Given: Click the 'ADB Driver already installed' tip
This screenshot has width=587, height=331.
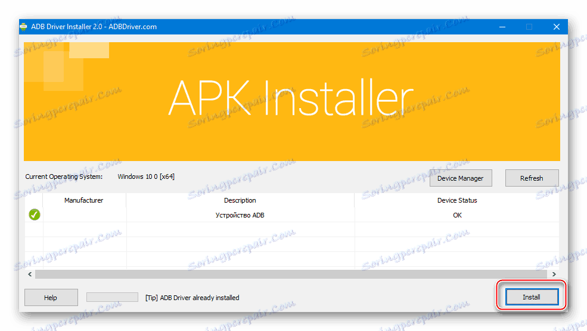Looking at the screenshot, I should click(x=192, y=298).
